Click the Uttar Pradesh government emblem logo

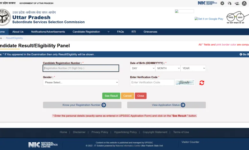point(5,17)
